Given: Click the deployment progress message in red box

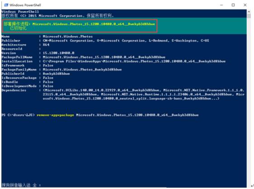Looking at the screenshot, I should click(80, 26).
